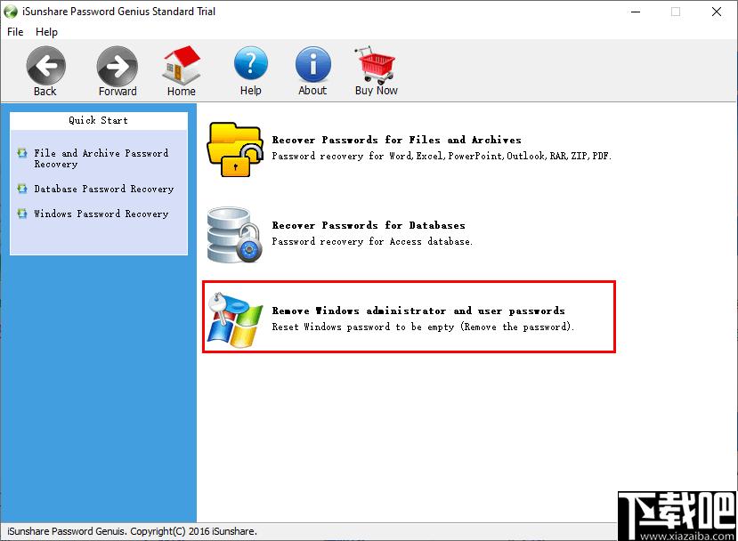Click the folder with padlock icon

(235, 149)
